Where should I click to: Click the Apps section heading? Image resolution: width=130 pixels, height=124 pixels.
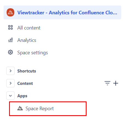coord(22,96)
